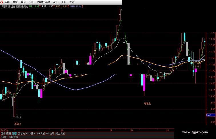Select the 扩展区 tab
Viewport: 216px width, 139px height.
(x=4, y=137)
